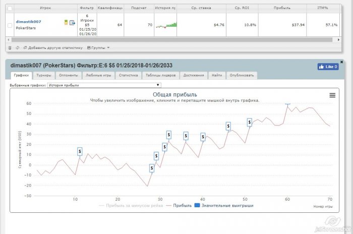
Task: Open the chart hamburger menu
Action: coord(332,95)
